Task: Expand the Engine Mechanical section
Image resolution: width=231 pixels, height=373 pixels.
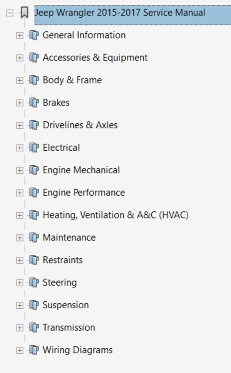Action: coord(20,170)
